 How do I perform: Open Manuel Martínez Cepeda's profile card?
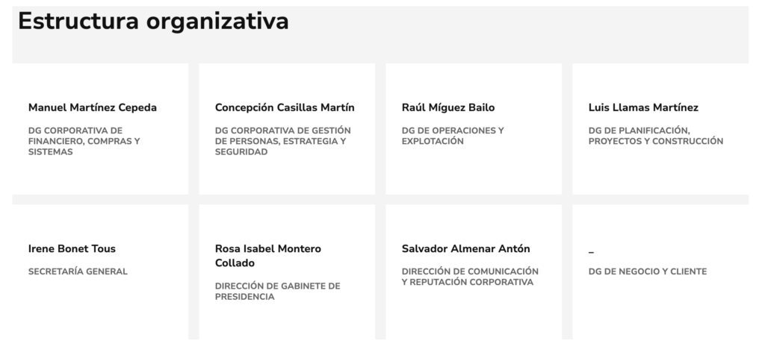click(x=100, y=128)
